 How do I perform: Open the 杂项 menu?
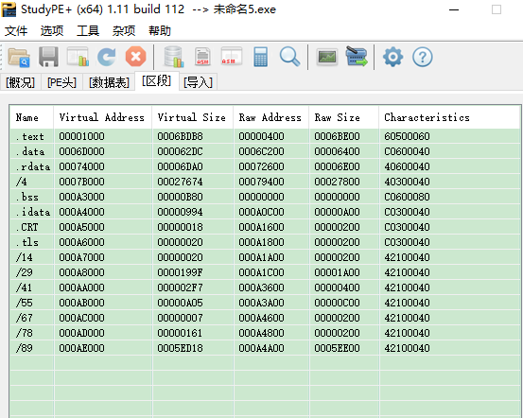(124, 31)
